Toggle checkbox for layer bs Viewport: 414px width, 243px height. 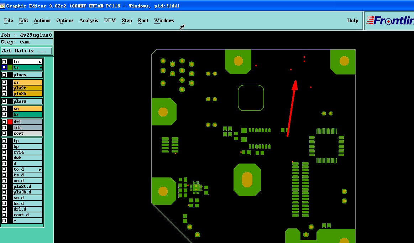pos(4,114)
